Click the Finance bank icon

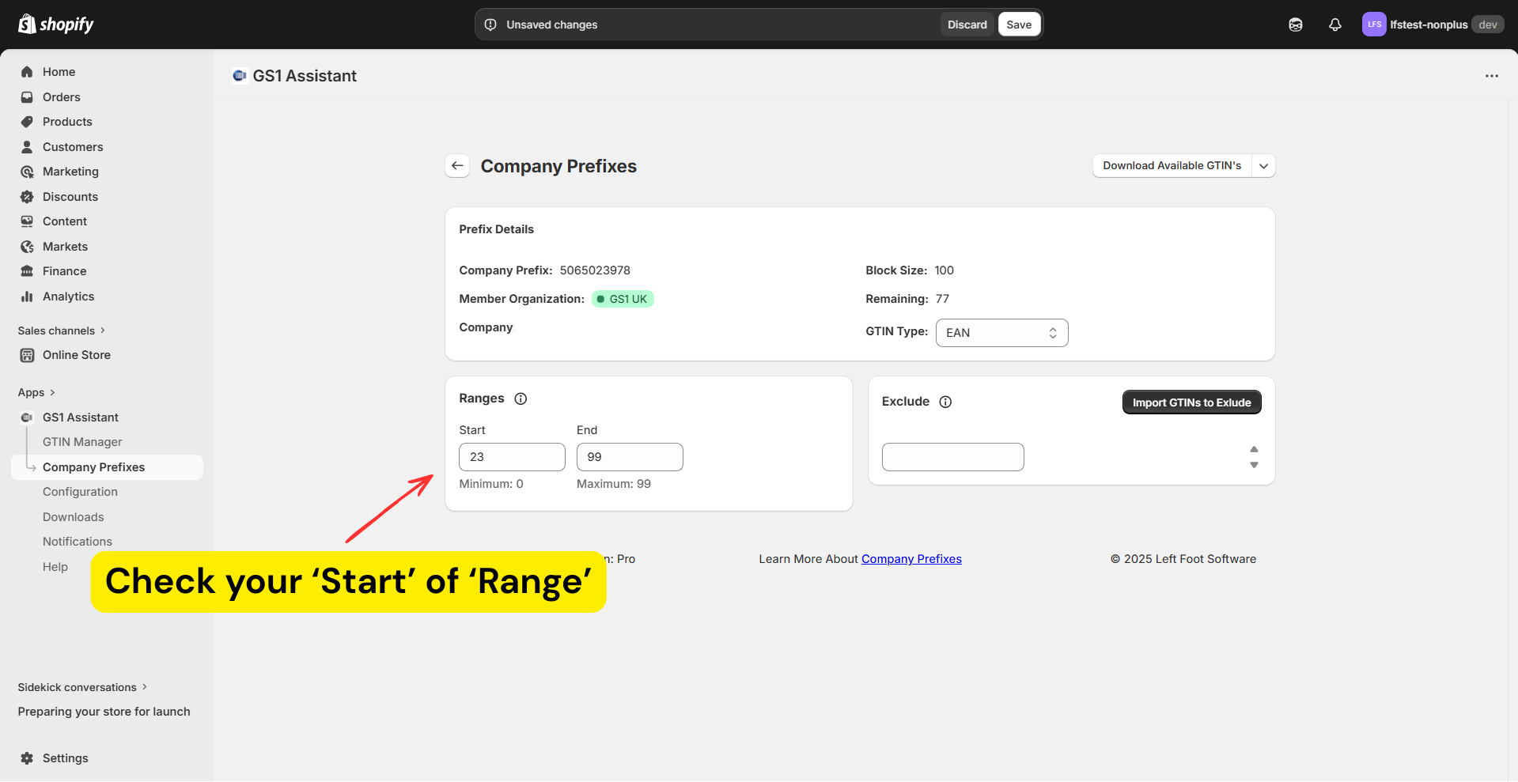click(27, 271)
